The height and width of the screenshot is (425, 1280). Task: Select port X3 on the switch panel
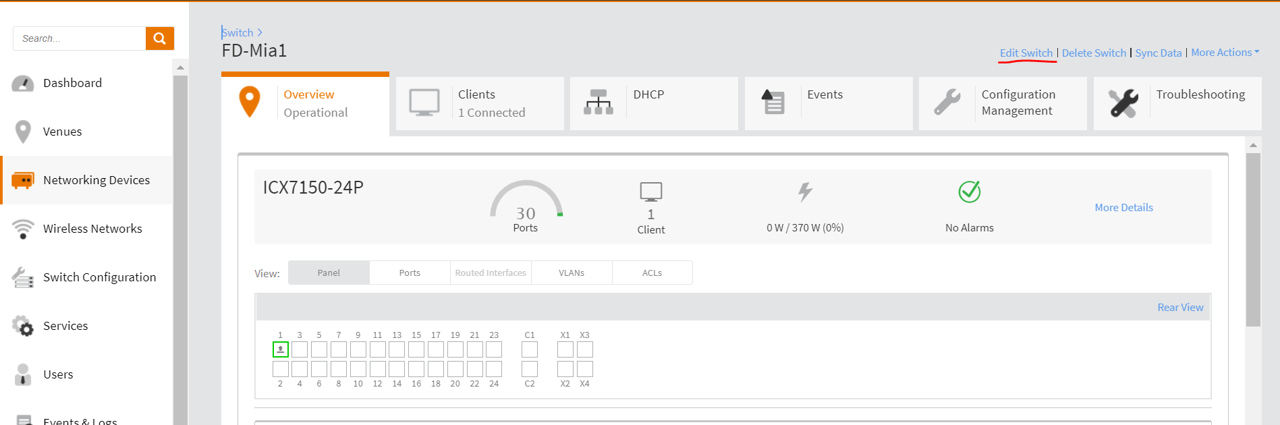[x=585, y=349]
